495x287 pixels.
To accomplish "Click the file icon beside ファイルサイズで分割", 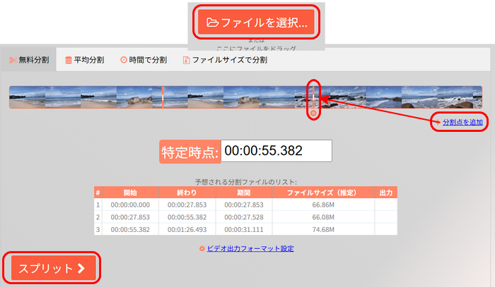I will (186, 60).
